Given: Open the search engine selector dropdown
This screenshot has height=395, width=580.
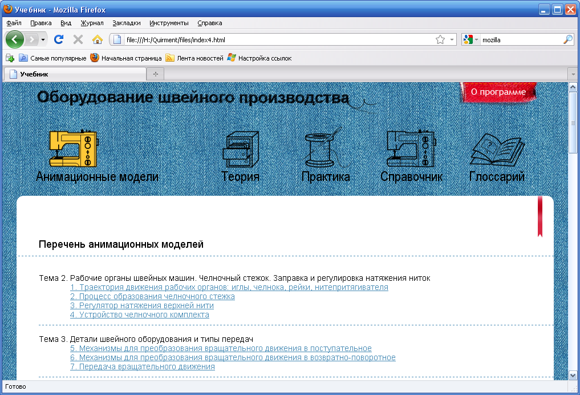Looking at the screenshot, I should coord(476,39).
